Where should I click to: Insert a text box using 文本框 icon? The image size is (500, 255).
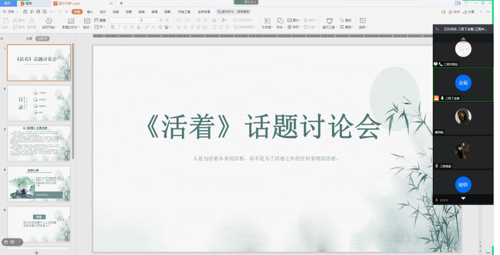[x=267, y=21]
